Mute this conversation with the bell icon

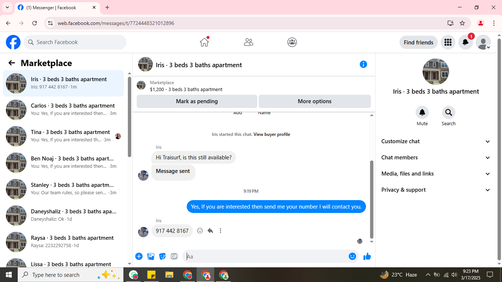[x=422, y=112]
